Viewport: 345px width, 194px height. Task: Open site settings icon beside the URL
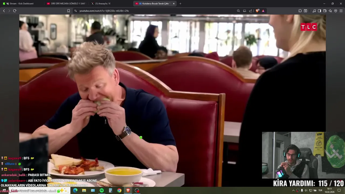[x=75, y=11]
